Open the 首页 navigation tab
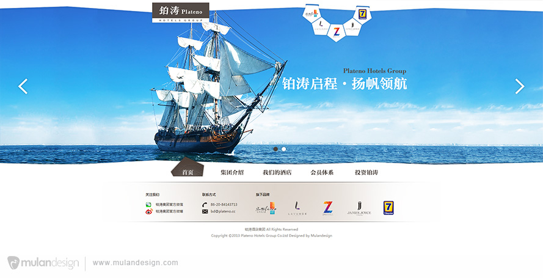The width and height of the screenshot is (543, 278). 188,172
